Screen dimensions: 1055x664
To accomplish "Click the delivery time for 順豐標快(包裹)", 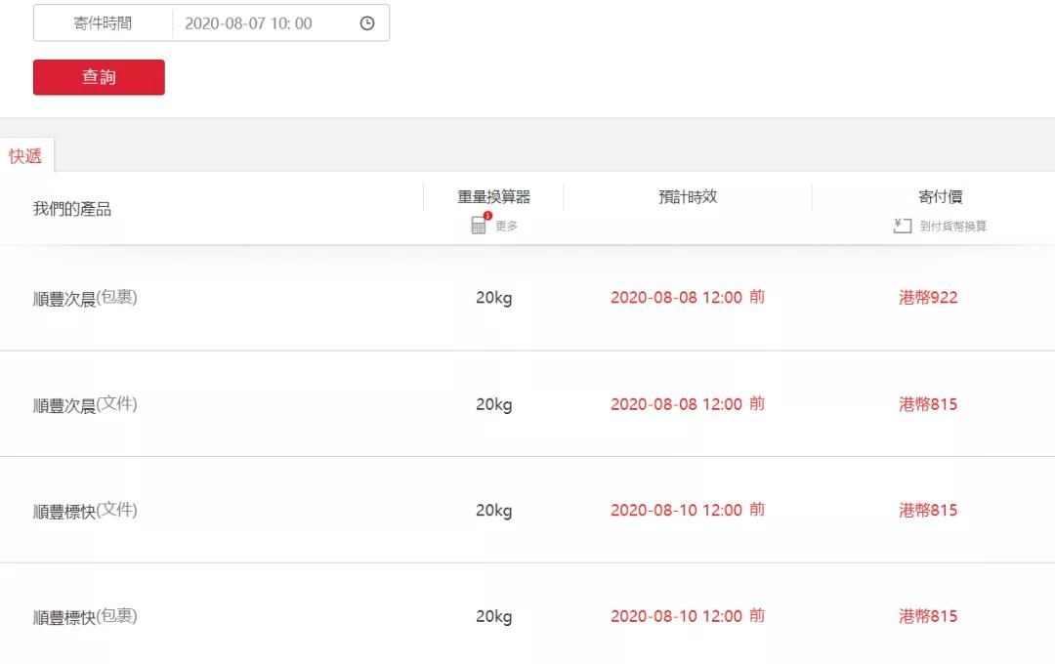I will [688, 617].
